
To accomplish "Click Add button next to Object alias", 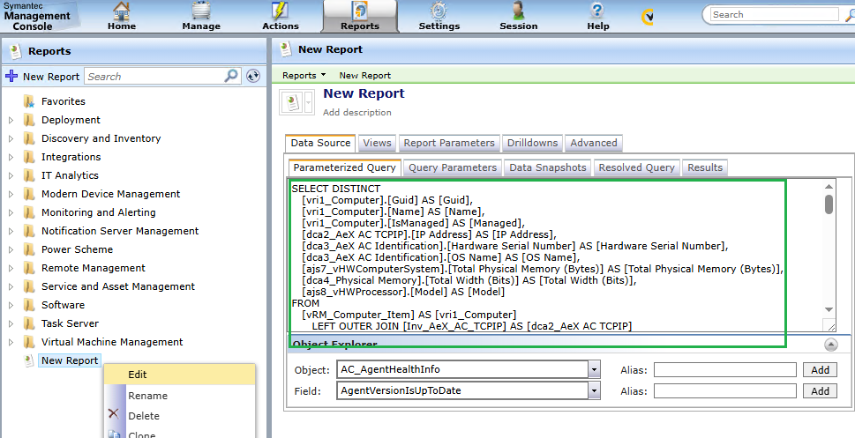I will click(820, 370).
